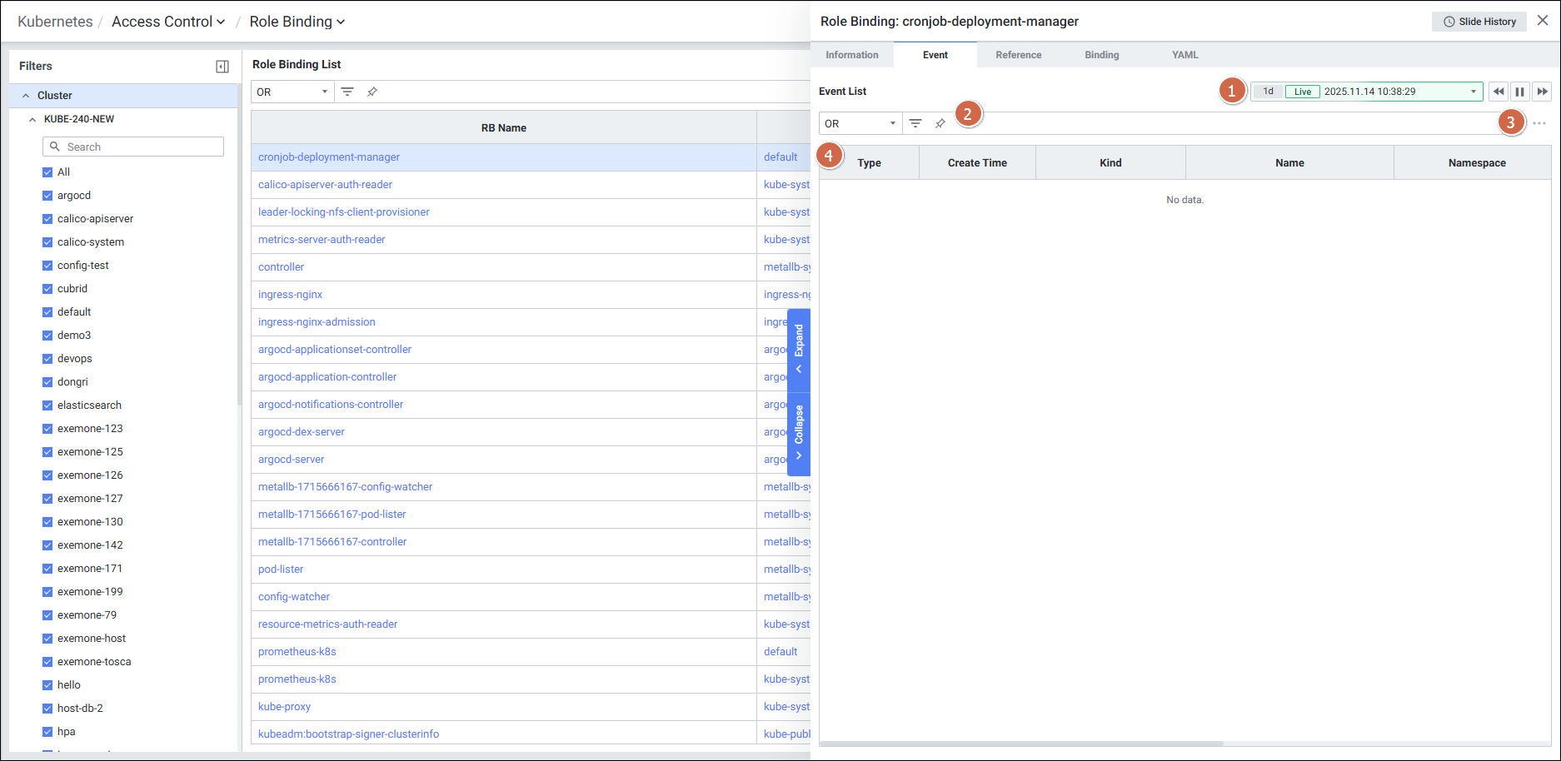This screenshot has height=761, width=1561.
Task: Open the OR operator dropdown in Event List
Action: coord(860,123)
